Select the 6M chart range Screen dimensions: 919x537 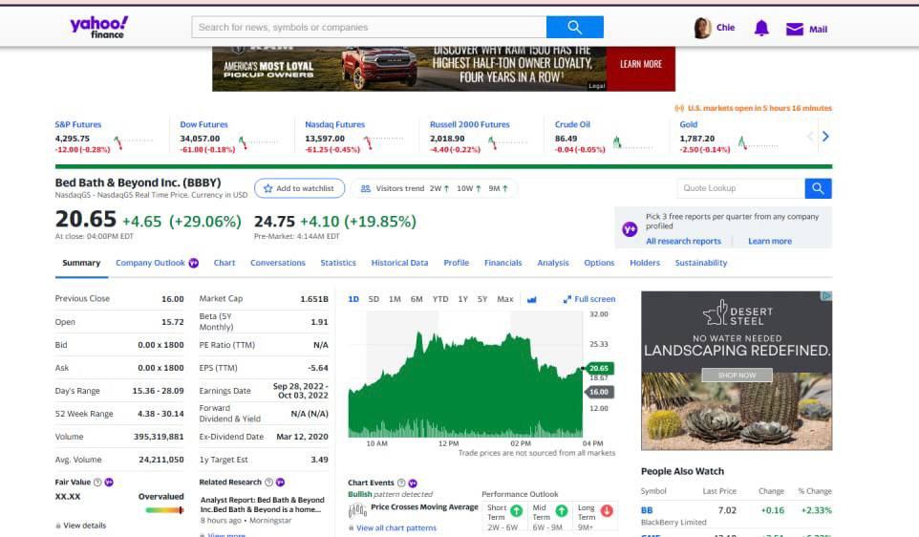click(x=417, y=300)
